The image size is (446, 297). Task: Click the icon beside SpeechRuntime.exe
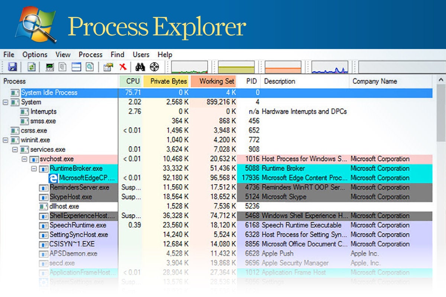coord(43,225)
